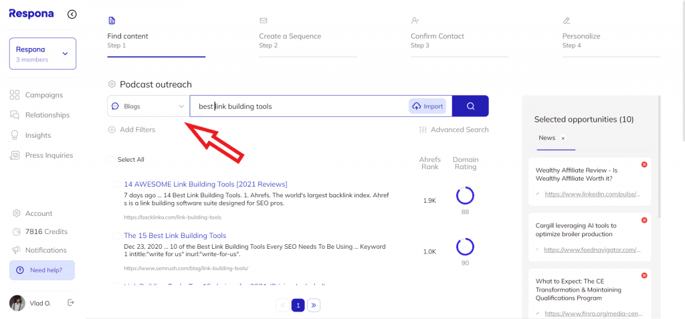Click the Vlad O. profile avatar
The image size is (685, 319).
(17, 303)
